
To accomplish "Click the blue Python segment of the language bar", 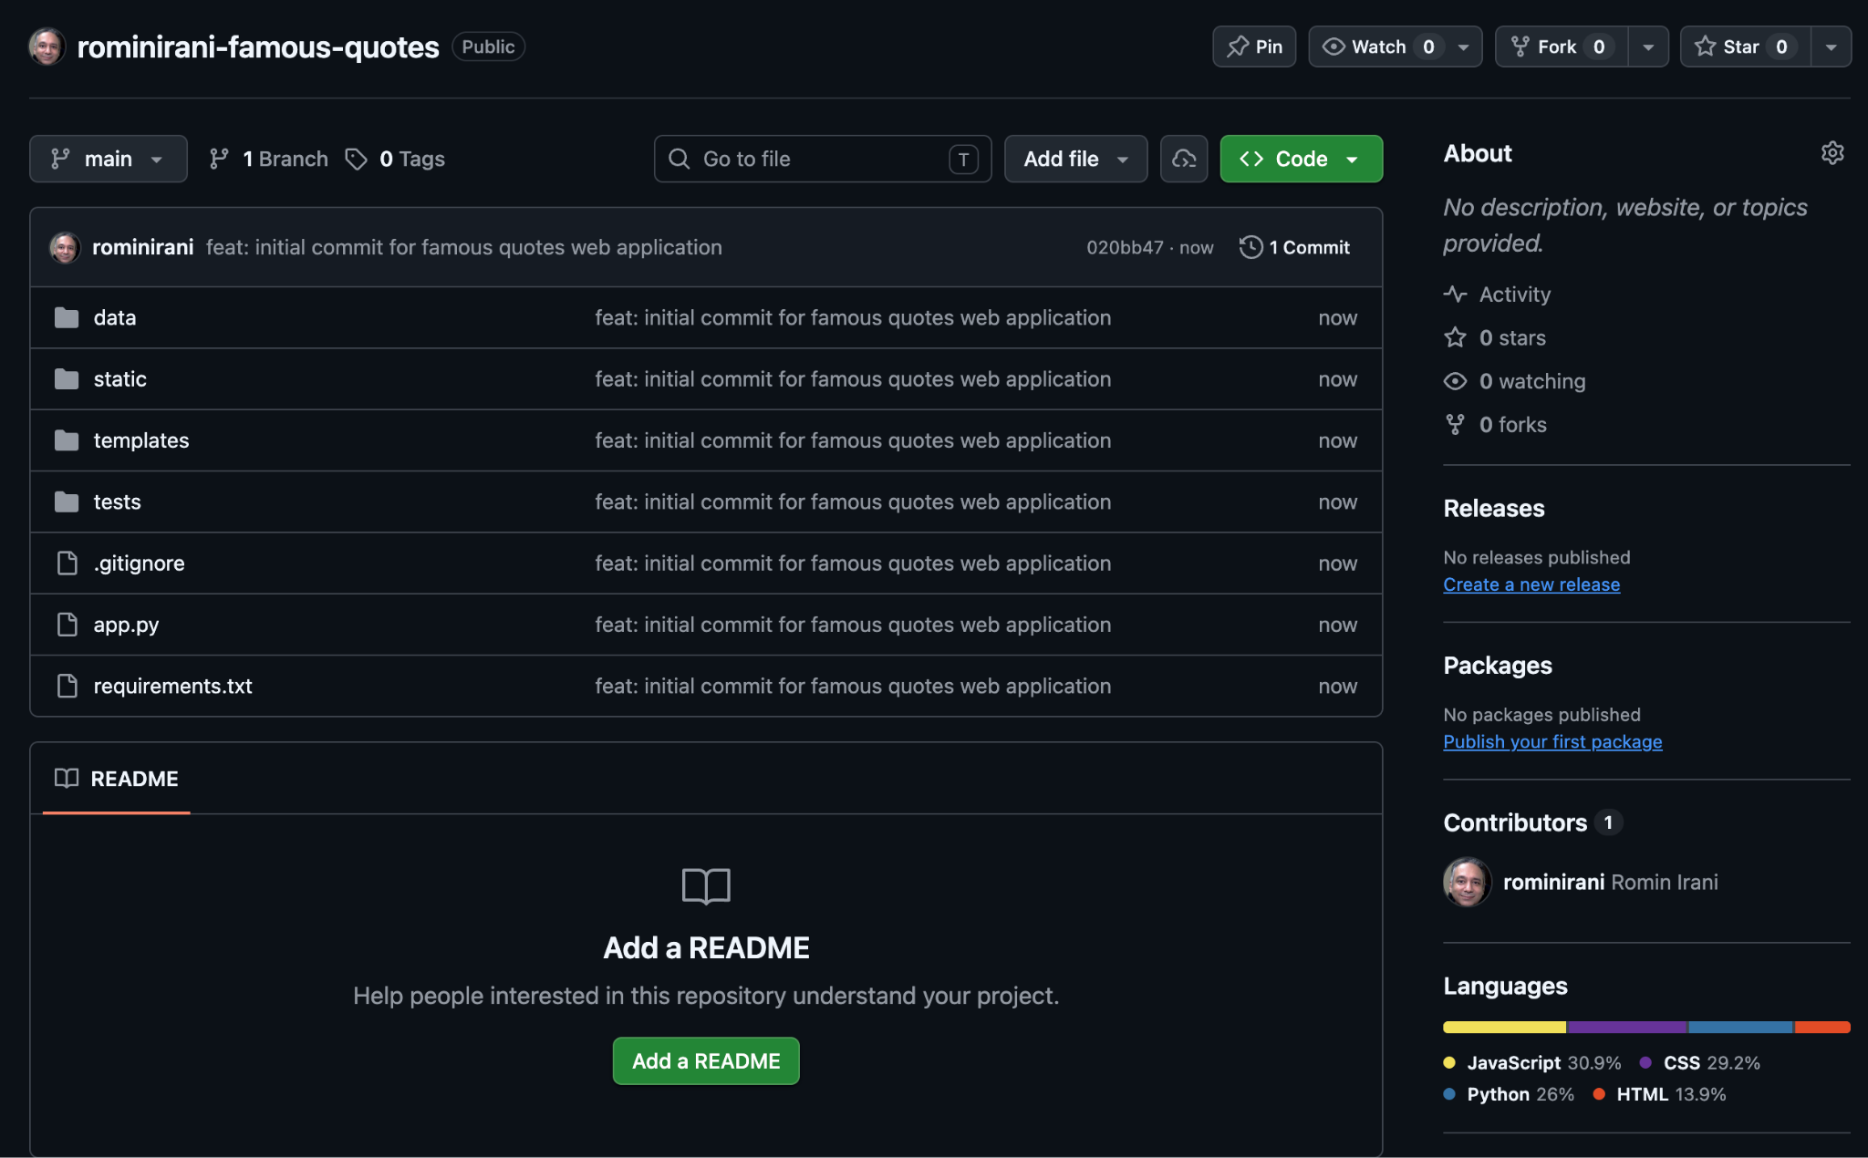I will pyautogui.click(x=1740, y=1027).
